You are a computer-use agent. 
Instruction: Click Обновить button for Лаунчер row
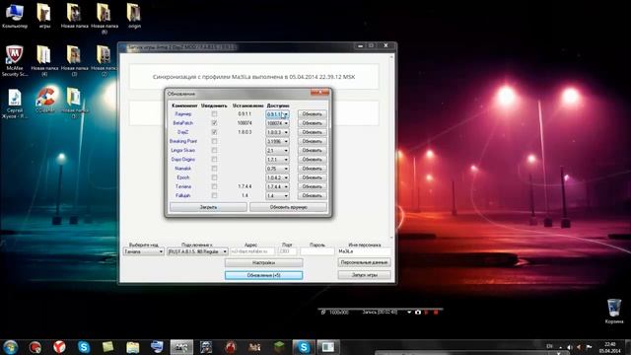(x=313, y=114)
